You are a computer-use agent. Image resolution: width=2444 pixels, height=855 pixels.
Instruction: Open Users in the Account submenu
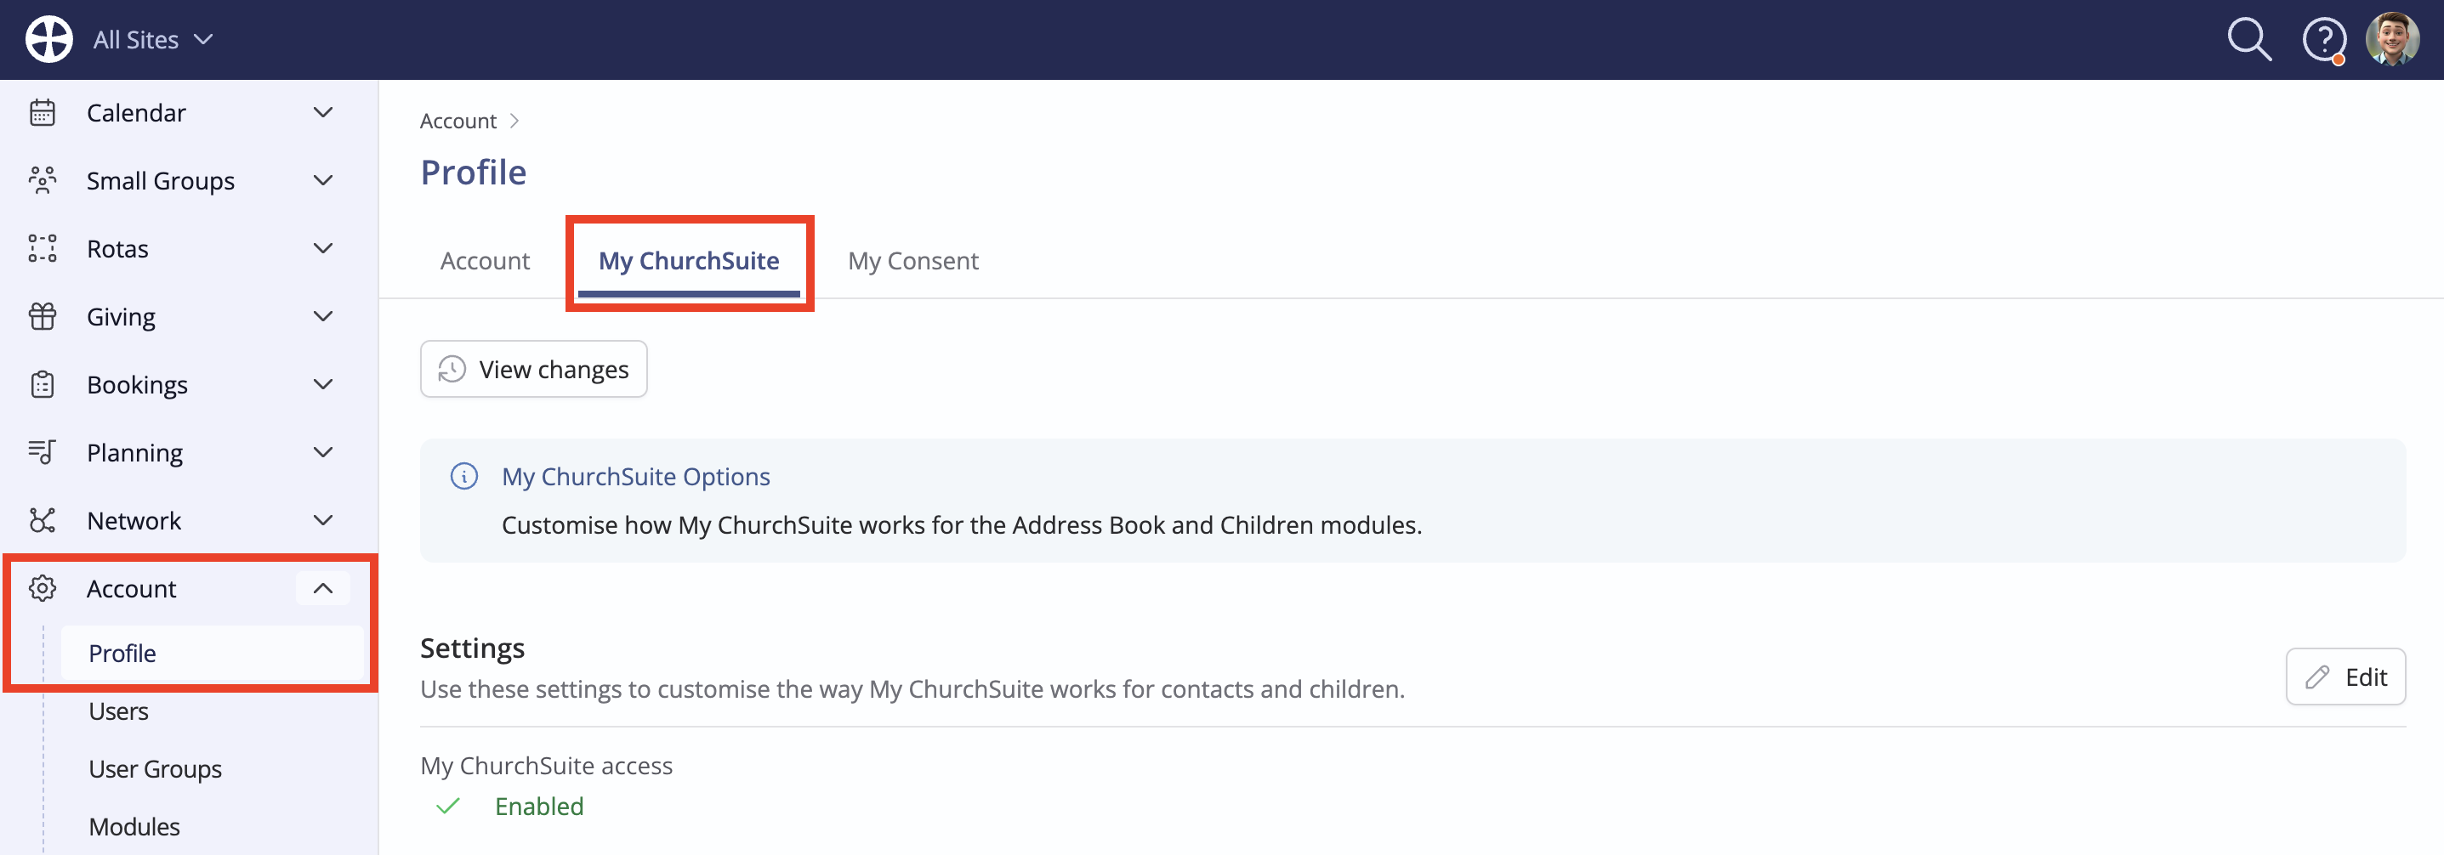118,711
